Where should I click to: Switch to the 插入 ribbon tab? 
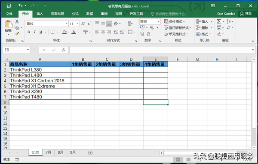[40, 14]
